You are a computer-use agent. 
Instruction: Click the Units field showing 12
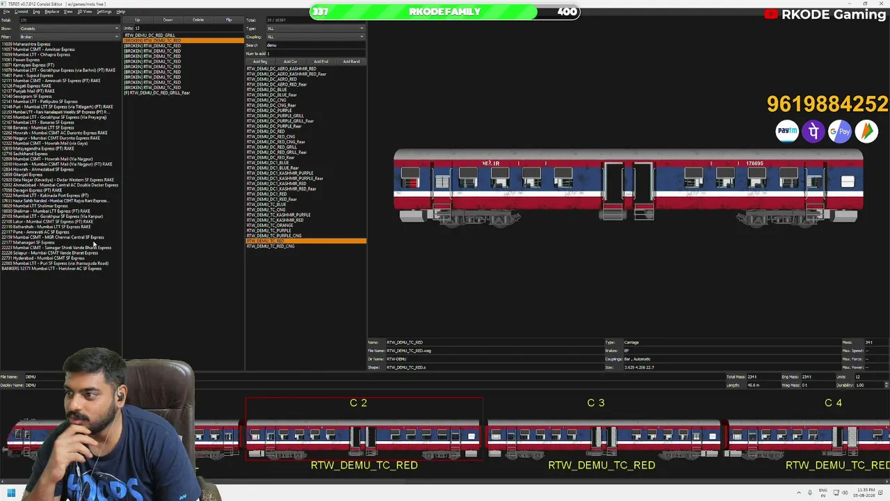pyautogui.click(x=189, y=29)
